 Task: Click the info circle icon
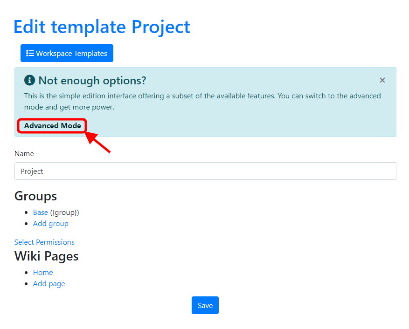[x=29, y=80]
